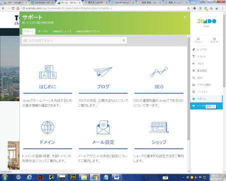Select the active サポート tab

28,31
